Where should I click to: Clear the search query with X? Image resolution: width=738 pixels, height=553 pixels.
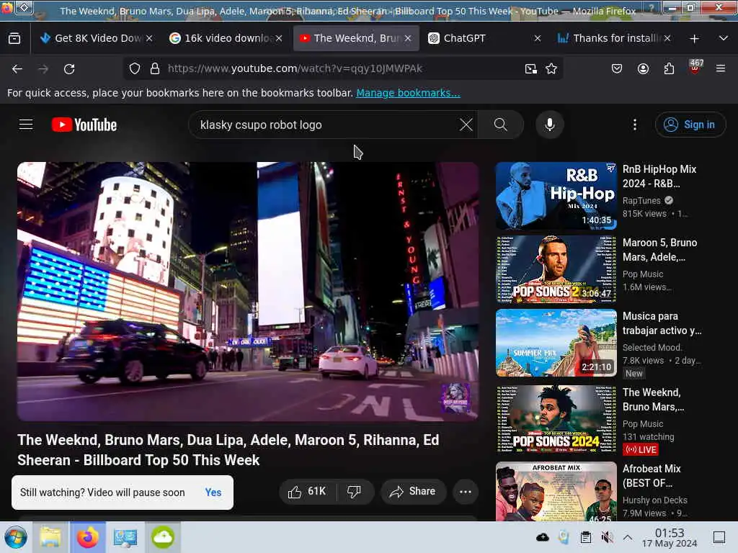[x=466, y=125]
